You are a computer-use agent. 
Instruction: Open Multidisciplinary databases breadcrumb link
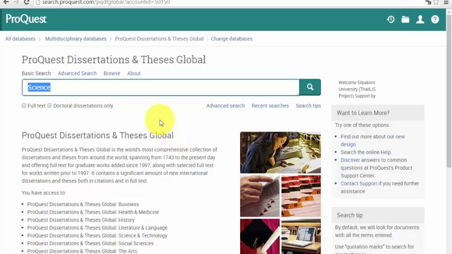[x=76, y=39]
